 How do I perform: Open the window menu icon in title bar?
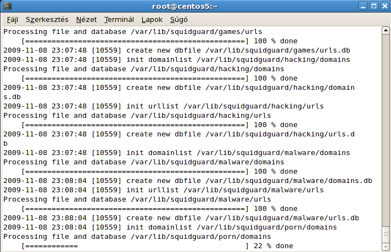pos(7,7)
